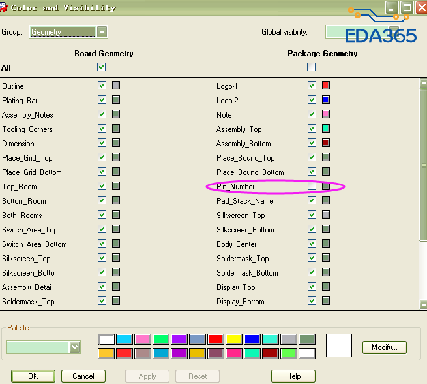Toggle the Display_Bottom visibility checkbox
This screenshot has width=427, height=384.
tap(312, 301)
